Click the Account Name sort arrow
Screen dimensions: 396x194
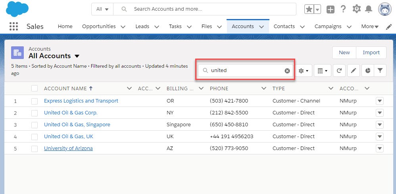click(91, 88)
